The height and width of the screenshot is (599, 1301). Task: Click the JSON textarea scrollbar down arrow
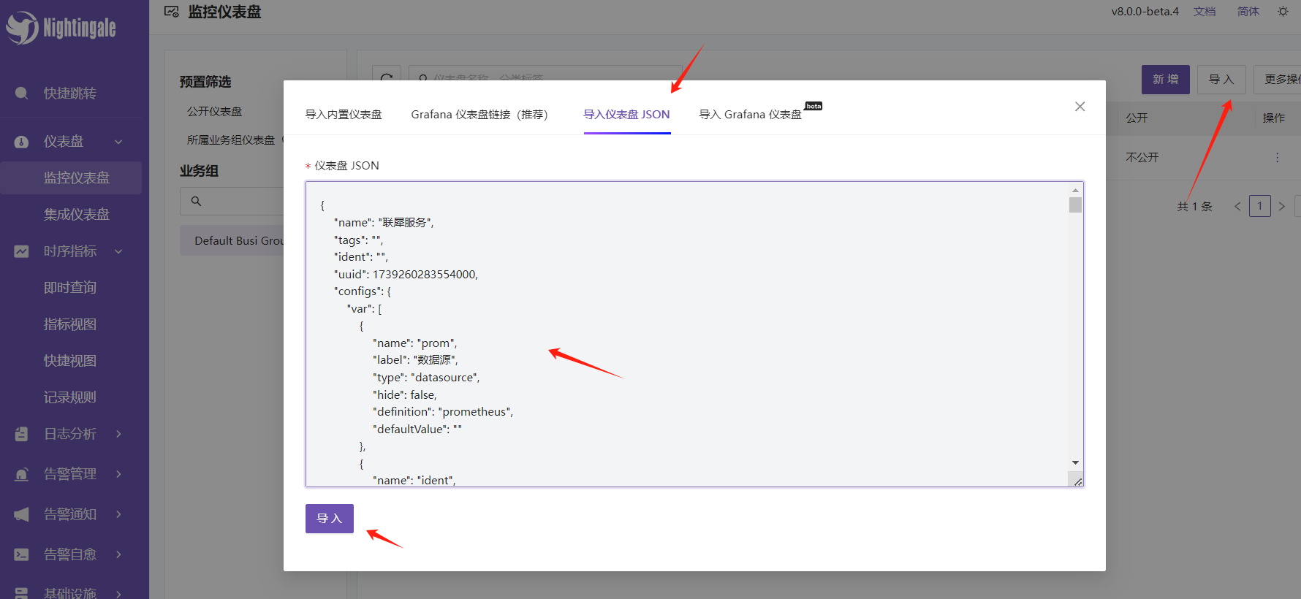pyautogui.click(x=1075, y=462)
